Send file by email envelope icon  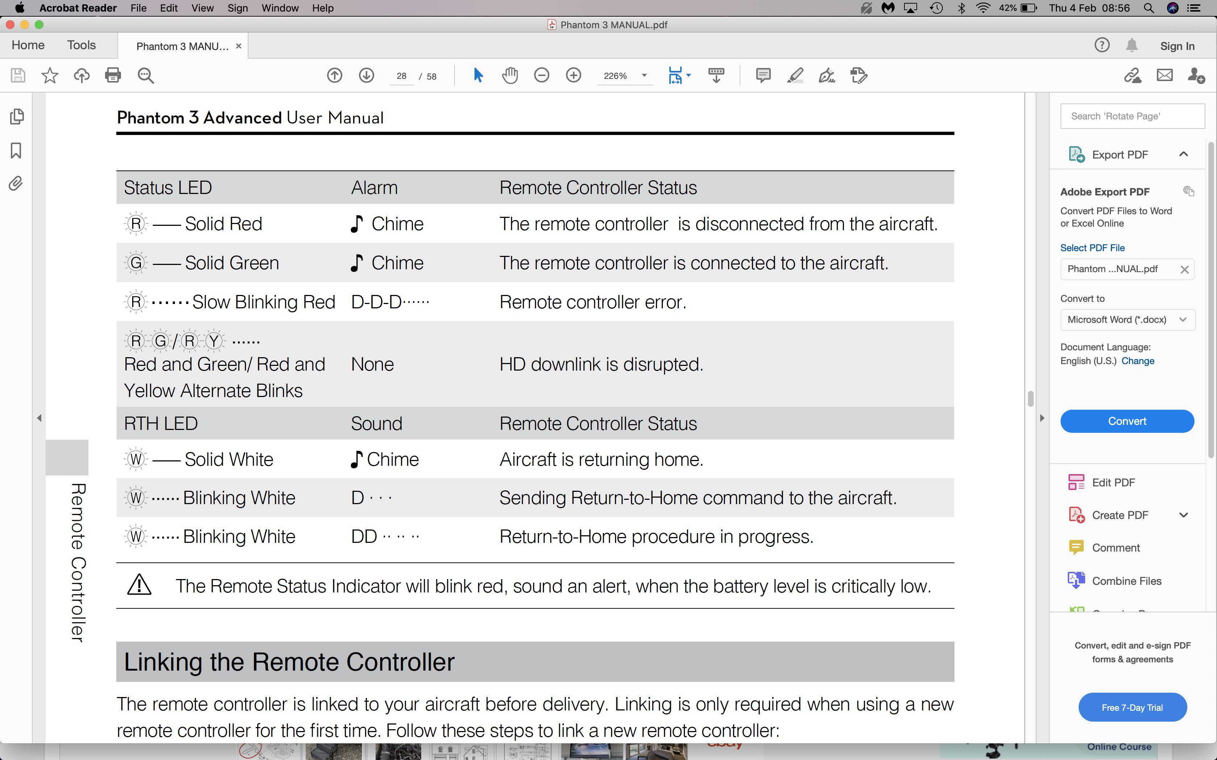[1165, 76]
